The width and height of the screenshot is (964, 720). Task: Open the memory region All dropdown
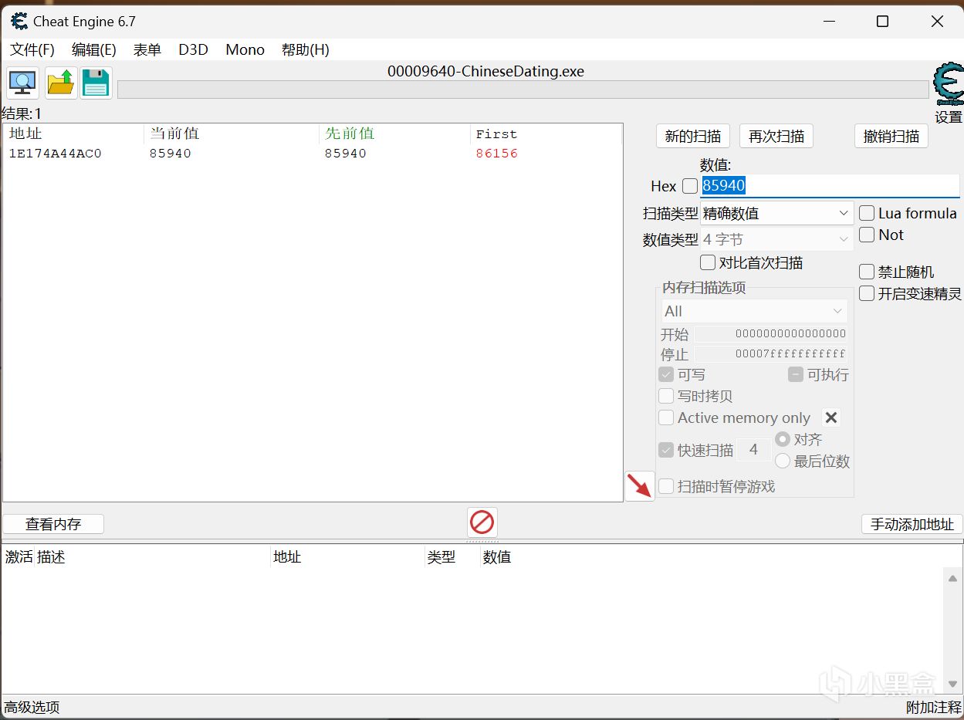pos(754,311)
